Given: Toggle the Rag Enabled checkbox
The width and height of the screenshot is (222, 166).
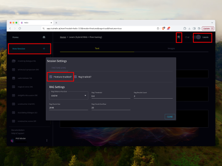Looking at the screenshot, I should (75, 77).
